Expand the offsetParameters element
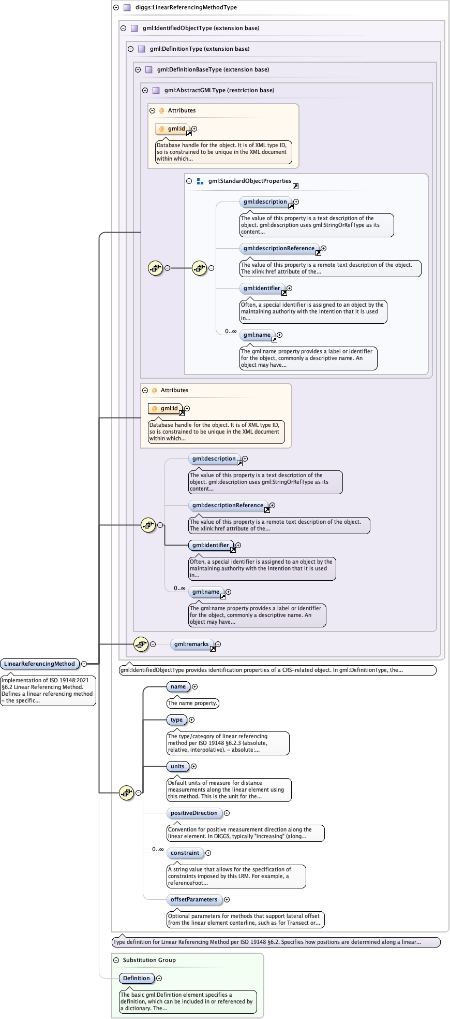Viewport: 450px width, 1019px height. click(227, 899)
